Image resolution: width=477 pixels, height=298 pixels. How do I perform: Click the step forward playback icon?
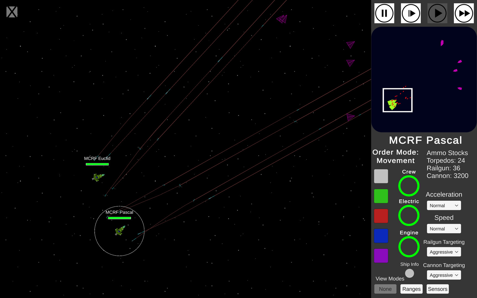pyautogui.click(x=410, y=13)
